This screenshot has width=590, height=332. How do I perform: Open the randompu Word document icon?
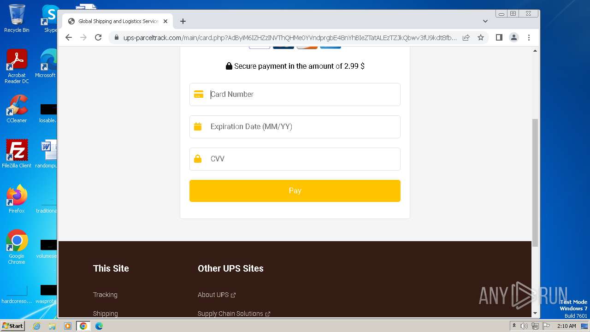click(x=46, y=154)
